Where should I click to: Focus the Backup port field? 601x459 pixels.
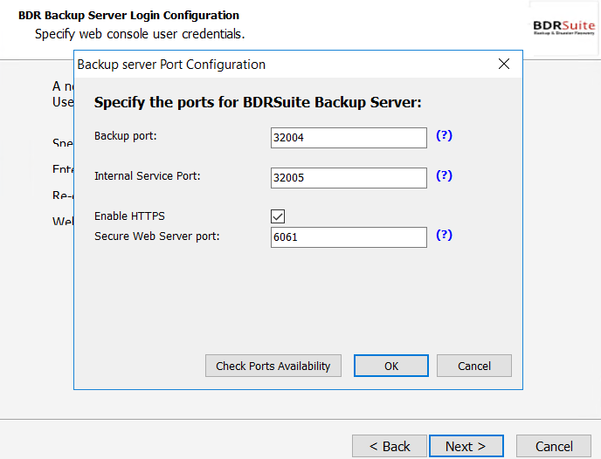(x=349, y=138)
